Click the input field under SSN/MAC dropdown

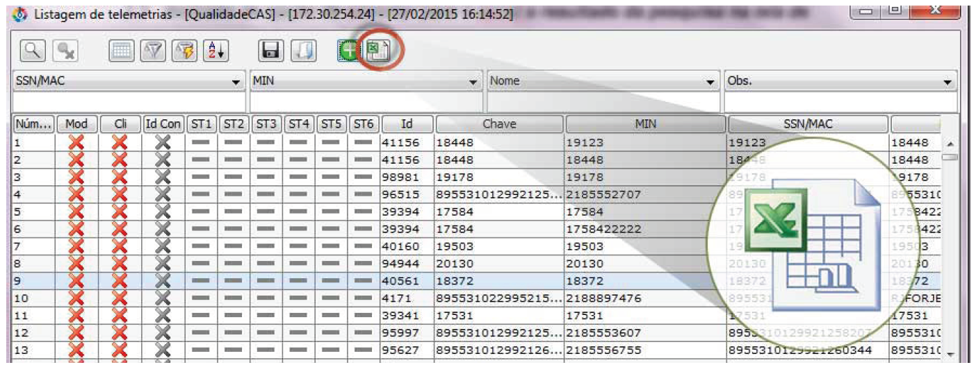tap(129, 102)
